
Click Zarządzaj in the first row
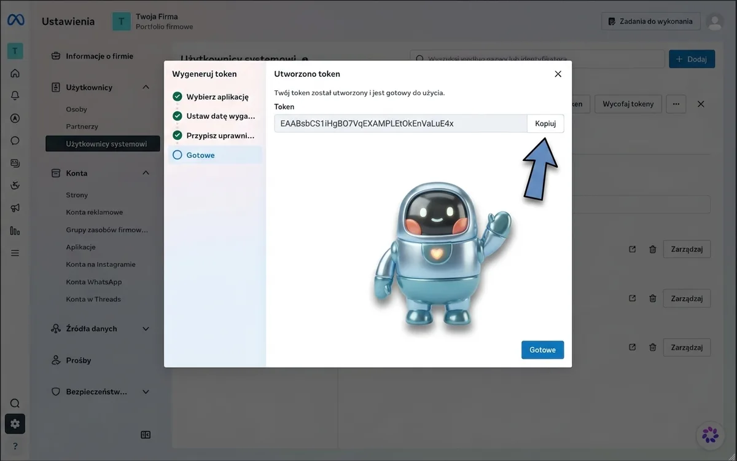(x=687, y=249)
